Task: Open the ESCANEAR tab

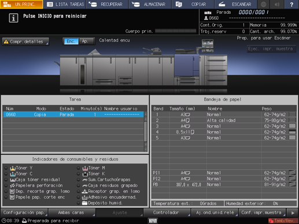Action: point(235,4)
